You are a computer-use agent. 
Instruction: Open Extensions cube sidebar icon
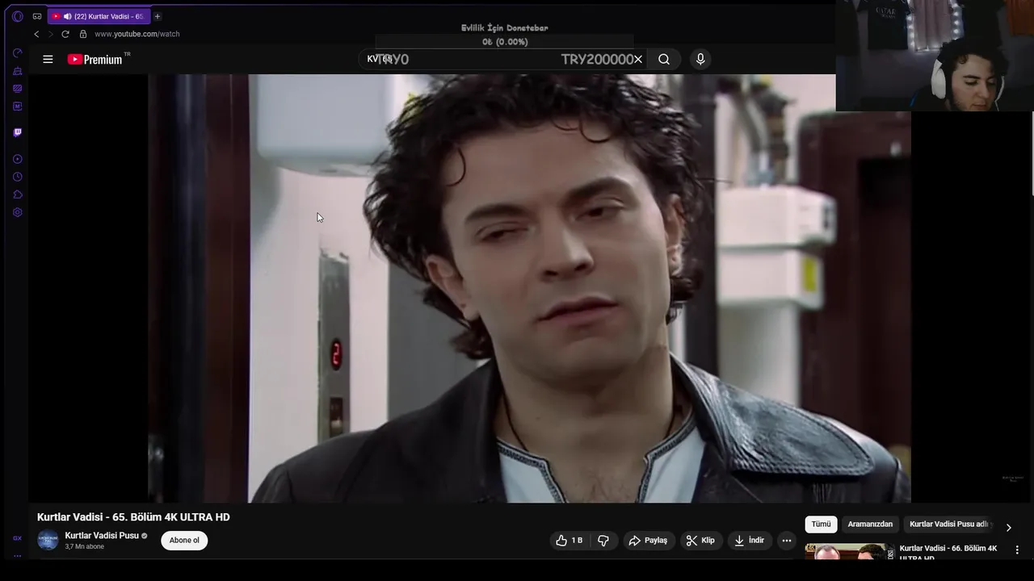[x=18, y=194]
